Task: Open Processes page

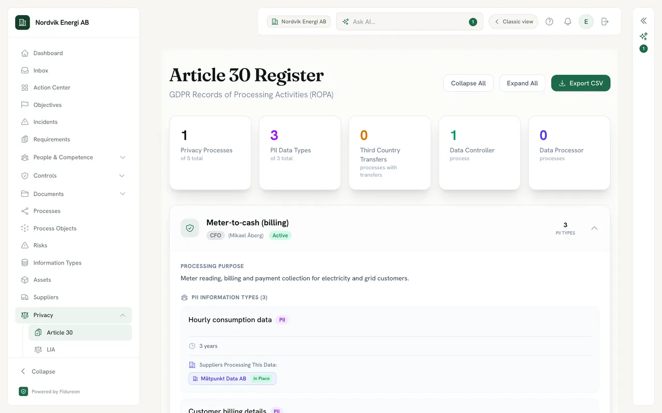Action: click(x=73, y=211)
